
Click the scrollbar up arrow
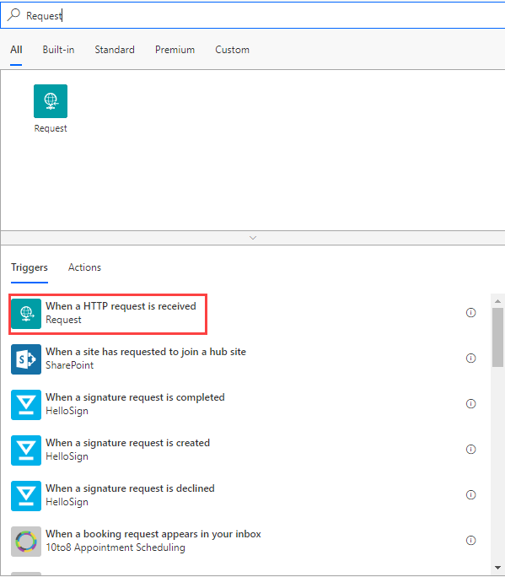click(497, 301)
